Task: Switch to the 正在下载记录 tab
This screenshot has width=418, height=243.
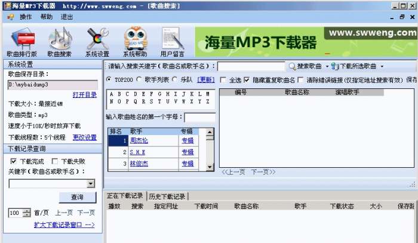Action: tap(125, 196)
